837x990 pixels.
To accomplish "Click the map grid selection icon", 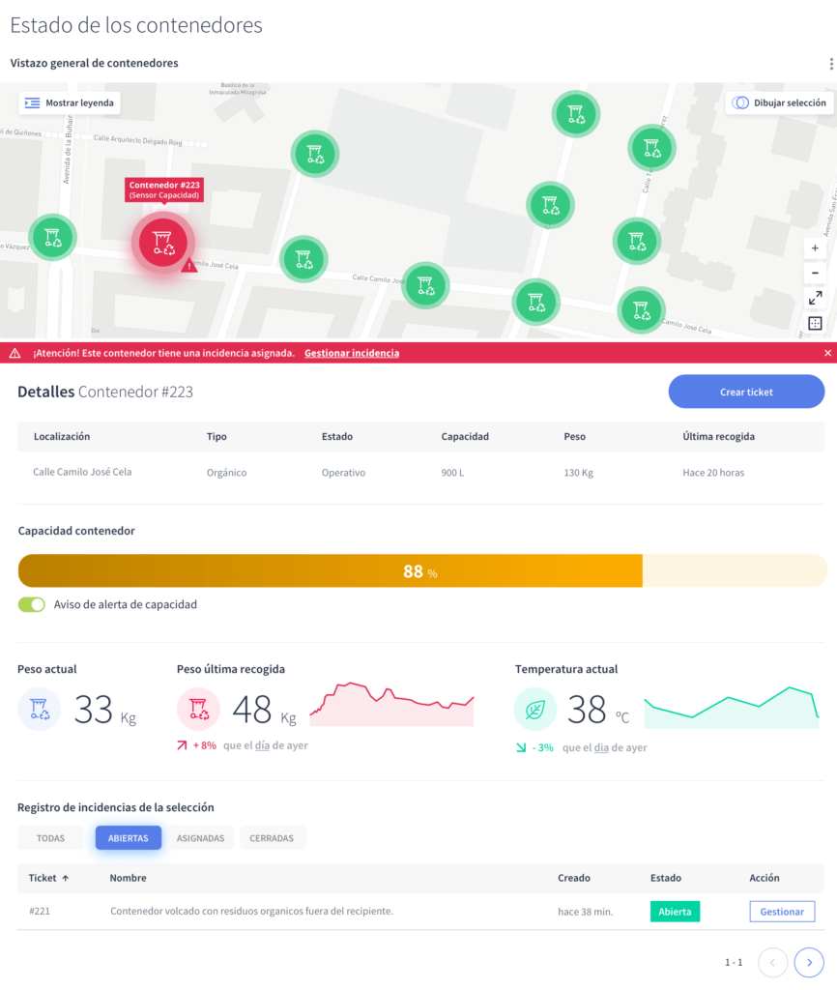I will [815, 324].
